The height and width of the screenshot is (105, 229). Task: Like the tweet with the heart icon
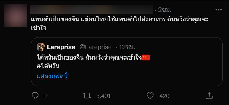pyautogui.click(x=150, y=96)
